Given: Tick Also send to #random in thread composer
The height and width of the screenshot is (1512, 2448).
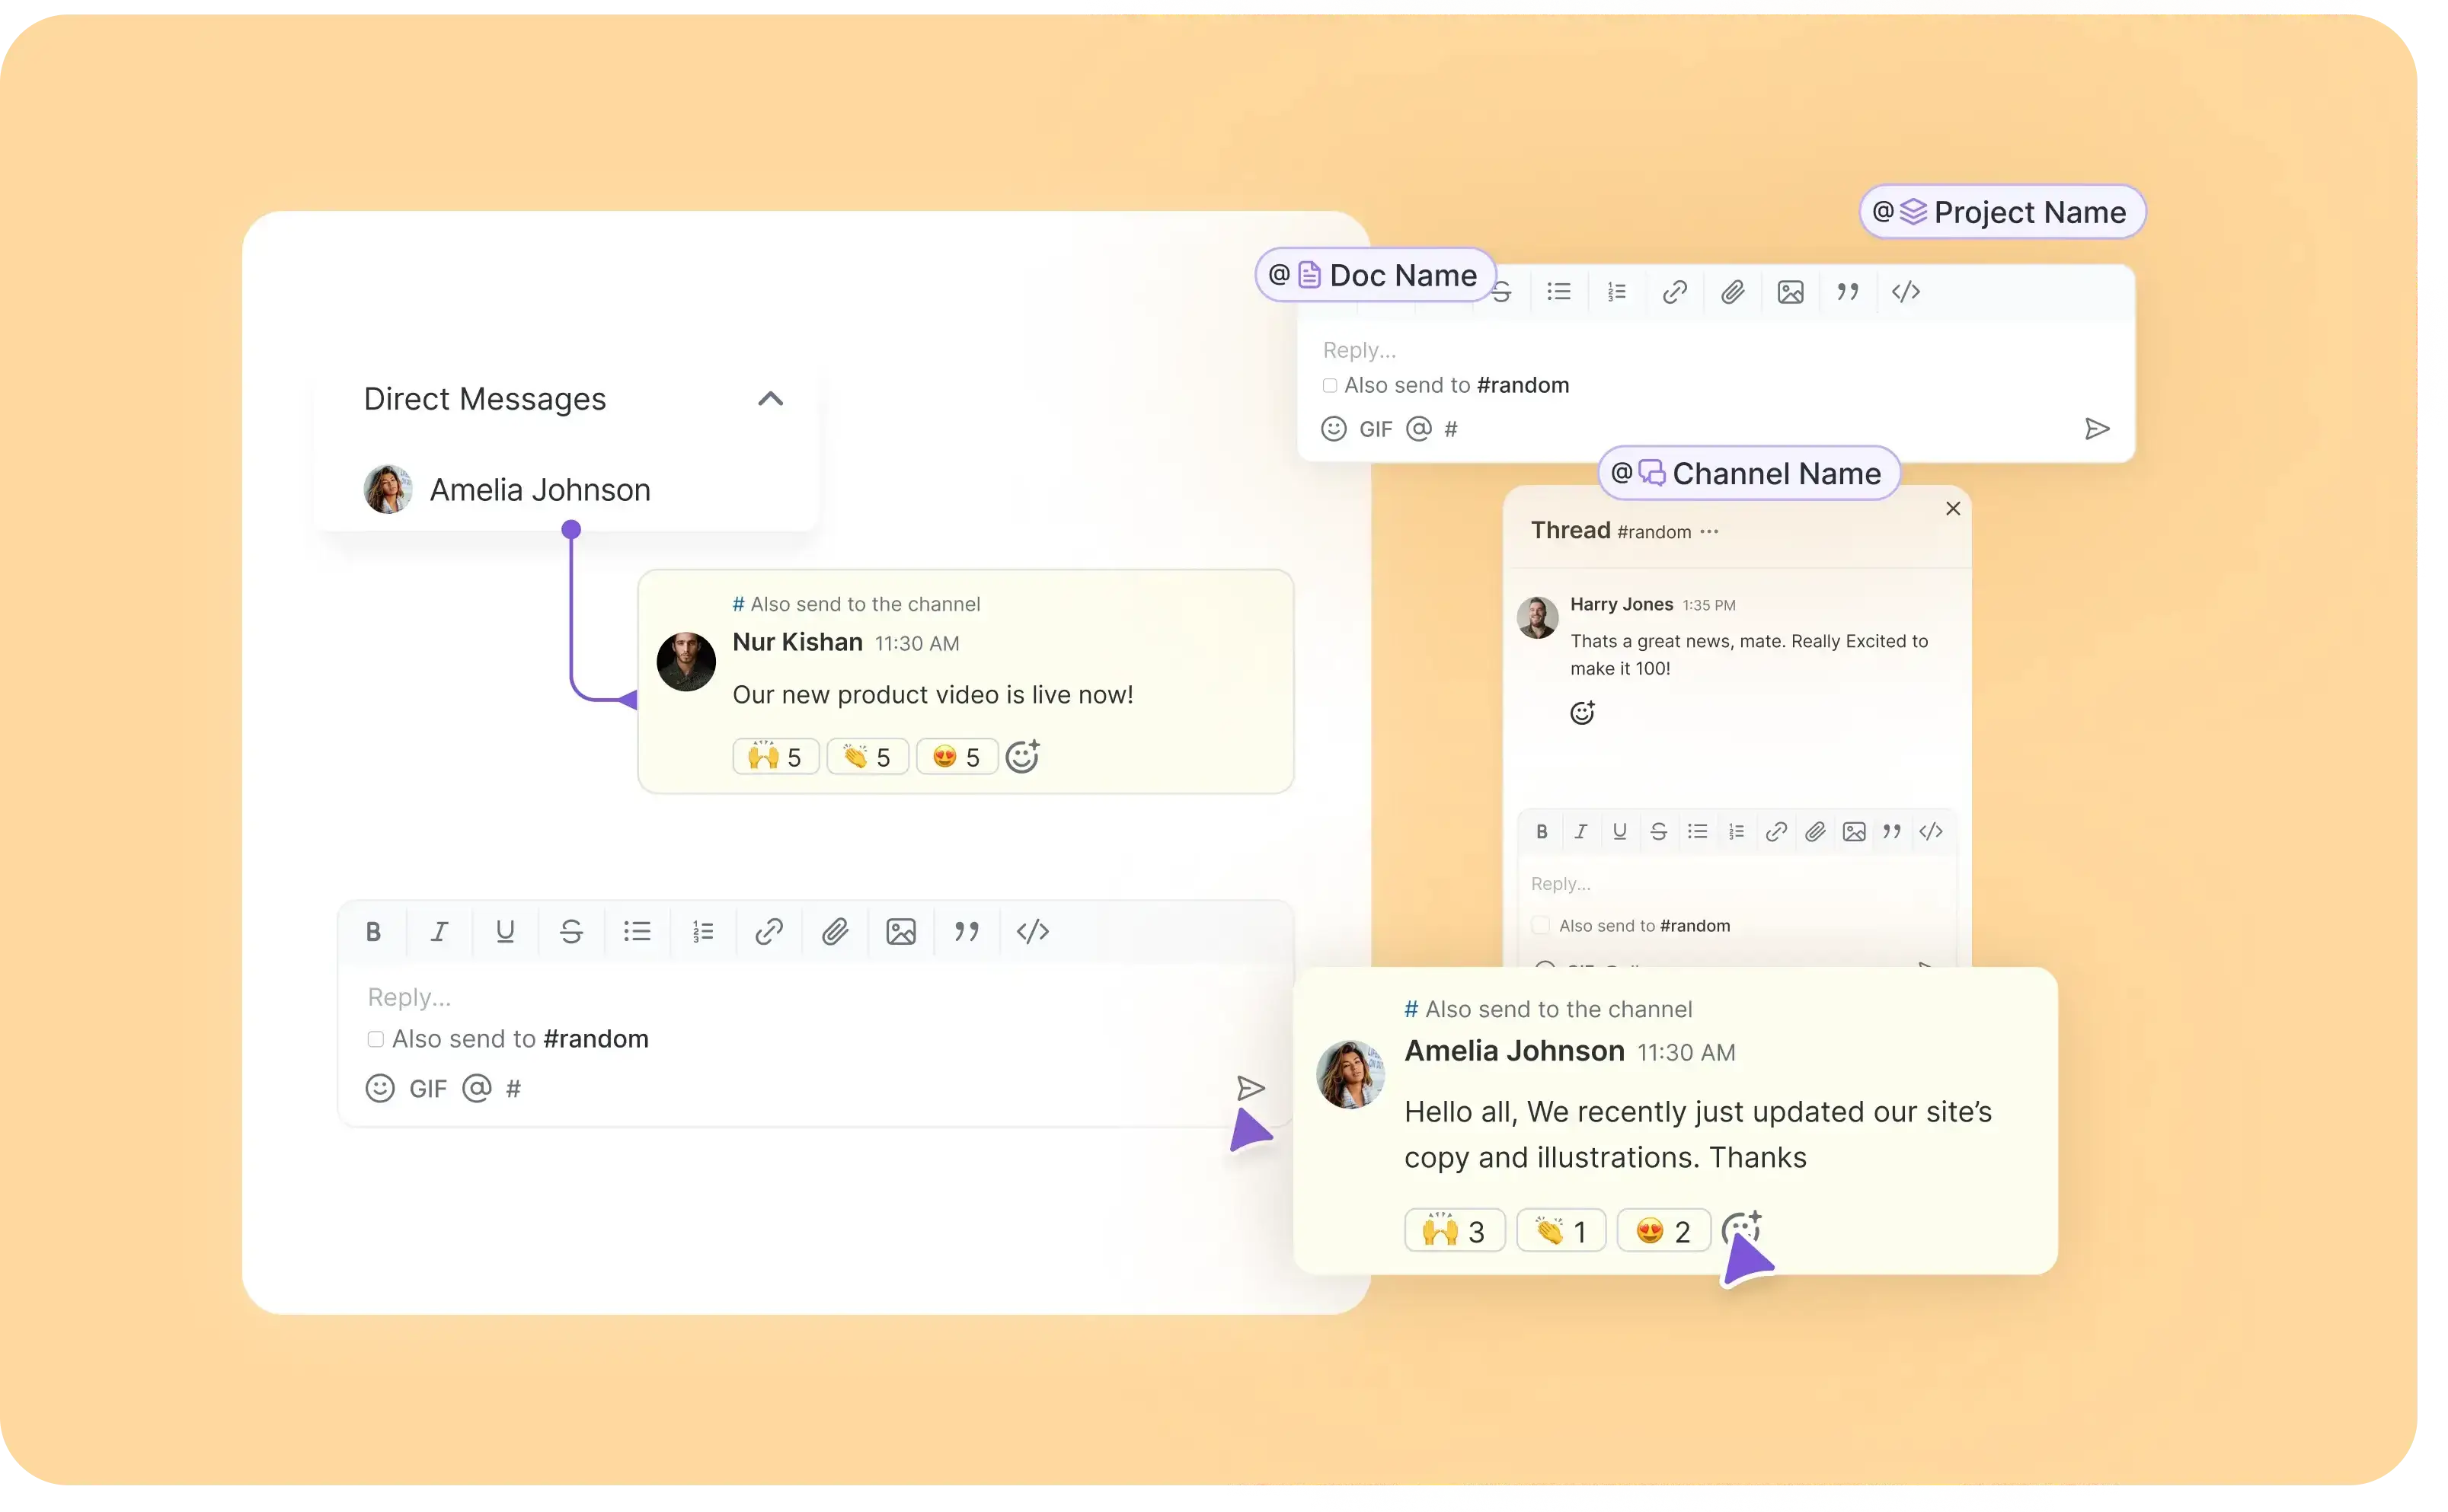Looking at the screenshot, I should click(1541, 924).
